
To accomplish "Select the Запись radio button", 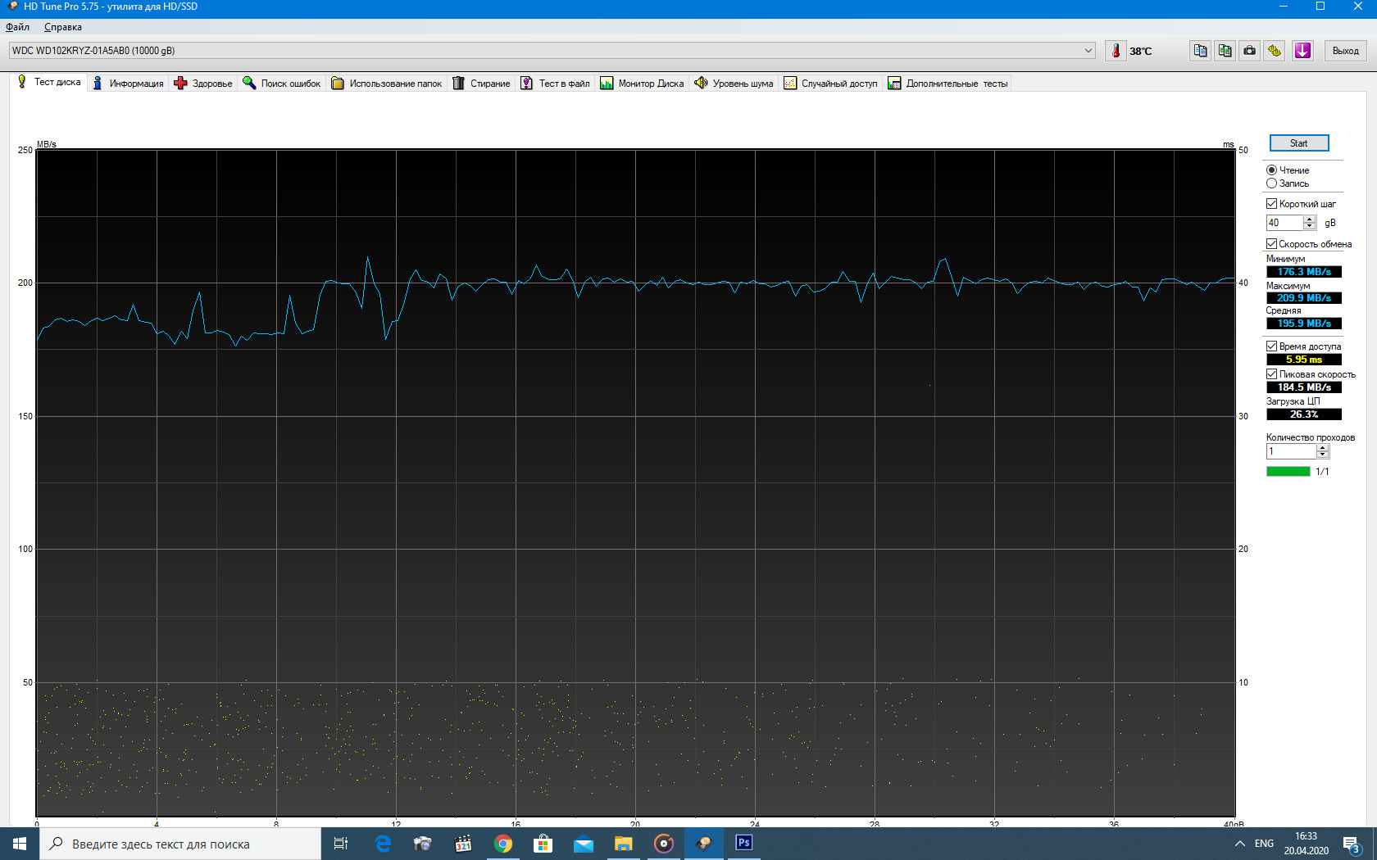I will click(1271, 183).
